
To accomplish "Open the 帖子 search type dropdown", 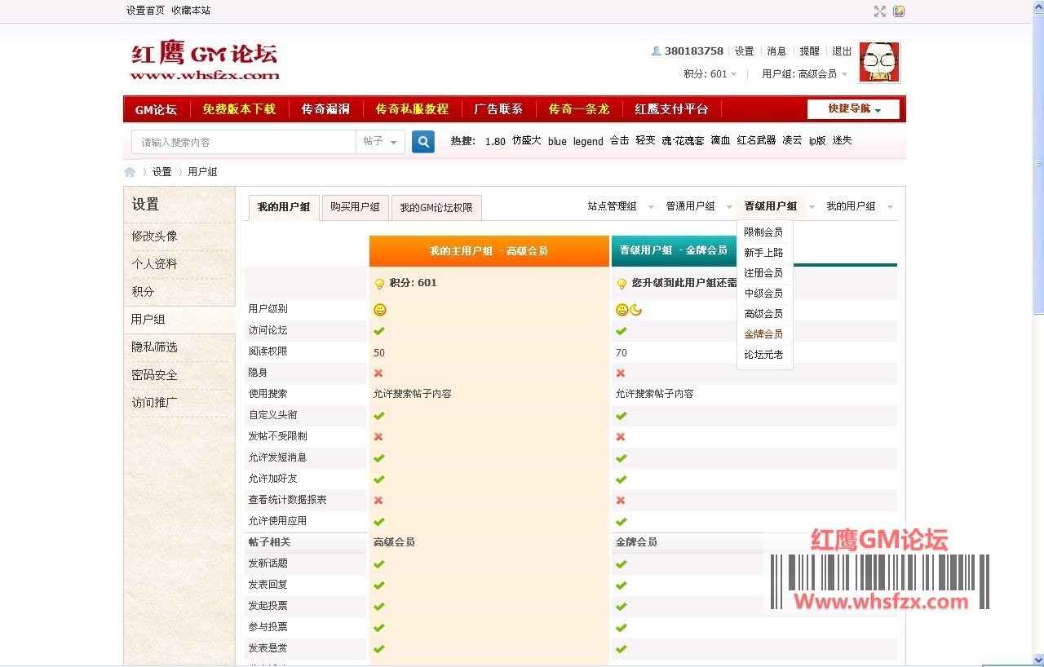I will (380, 142).
